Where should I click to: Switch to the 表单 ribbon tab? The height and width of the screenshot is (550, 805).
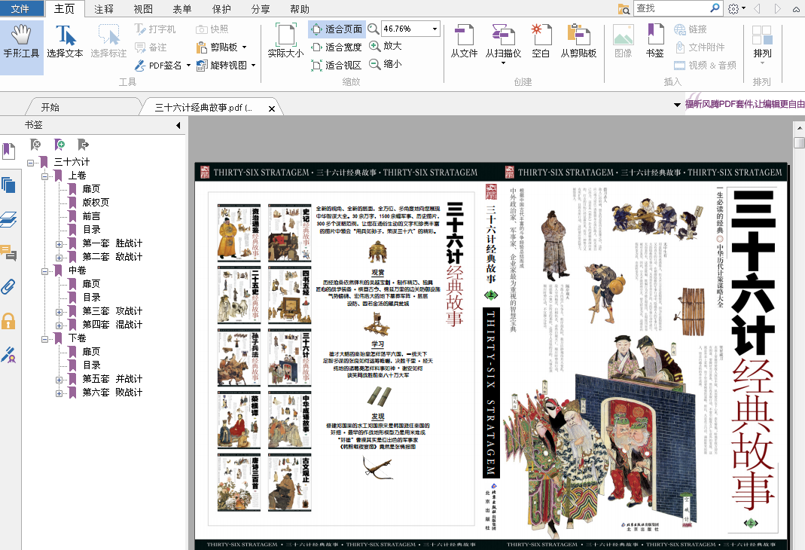pyautogui.click(x=182, y=9)
